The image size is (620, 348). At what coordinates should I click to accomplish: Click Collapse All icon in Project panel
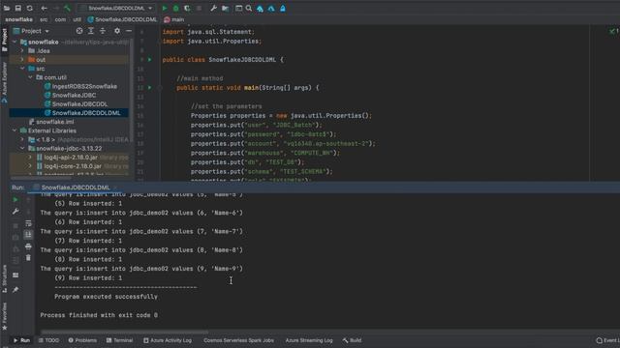103,31
